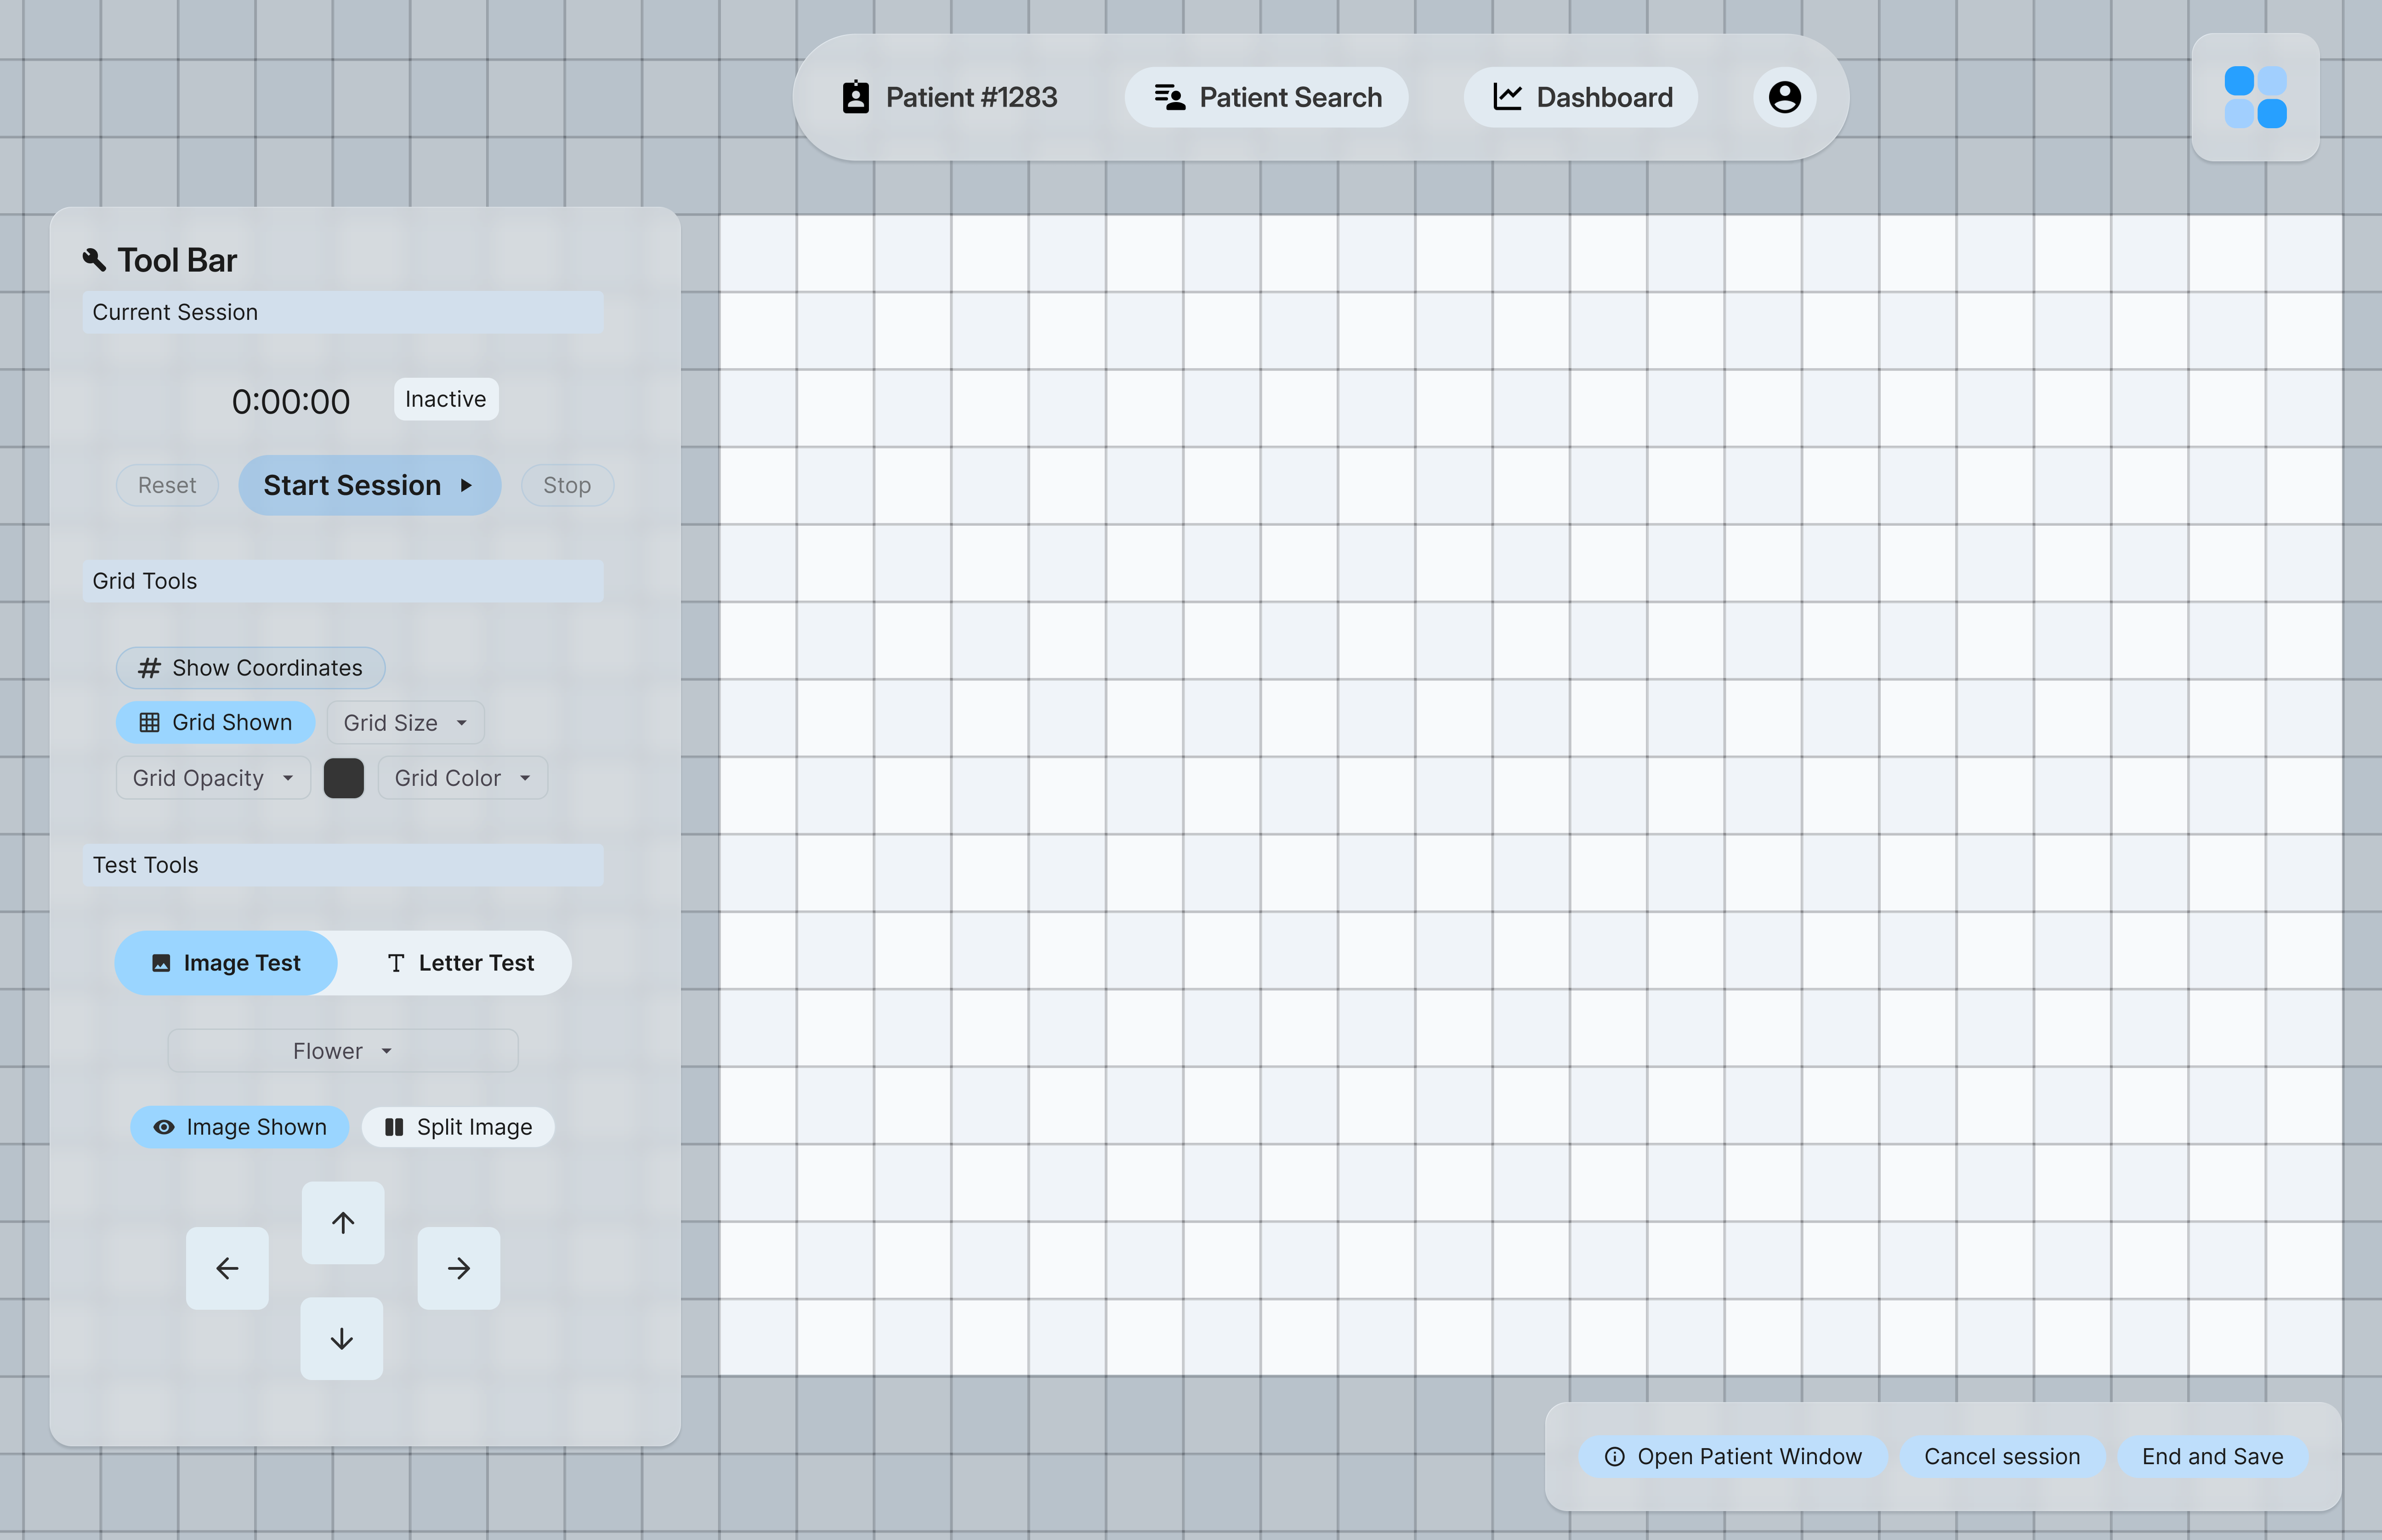Click the Patient #1283 badge icon
Screen dimensions: 2382x1540
[x=856, y=97]
